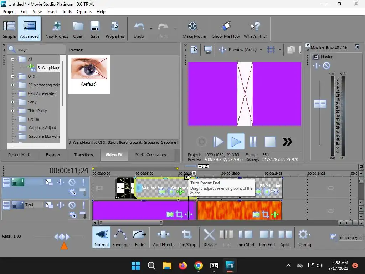The height and width of the screenshot is (274, 365).
Task: Mute video track 1
Action: [x=72, y=182]
